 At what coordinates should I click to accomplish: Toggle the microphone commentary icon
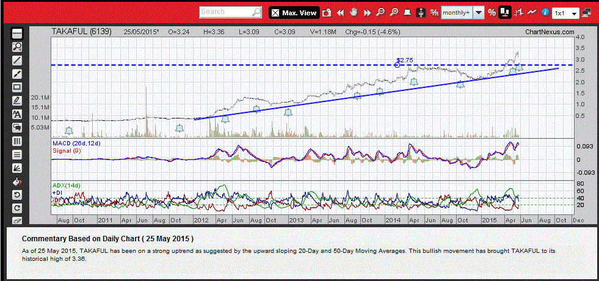click(421, 13)
